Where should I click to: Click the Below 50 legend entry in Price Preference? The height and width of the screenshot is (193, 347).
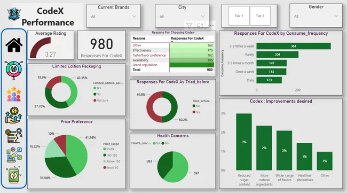111,167
